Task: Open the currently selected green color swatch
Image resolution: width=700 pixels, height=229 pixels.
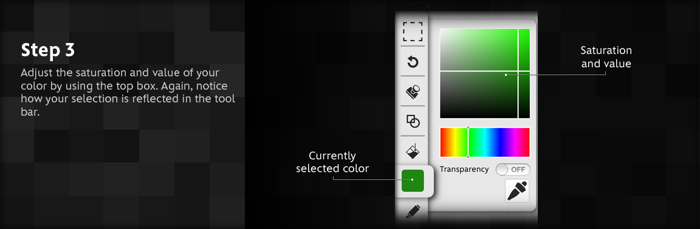Action: [x=413, y=181]
